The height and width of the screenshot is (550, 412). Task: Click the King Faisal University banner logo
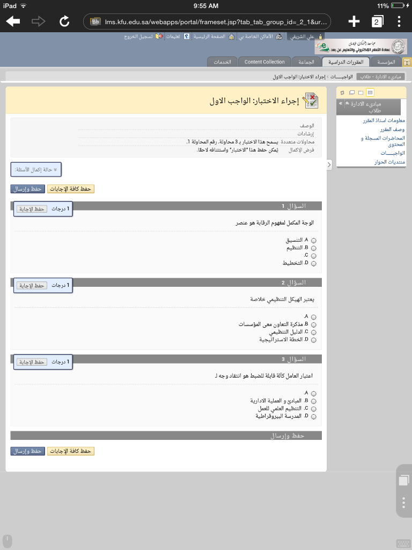click(x=361, y=47)
